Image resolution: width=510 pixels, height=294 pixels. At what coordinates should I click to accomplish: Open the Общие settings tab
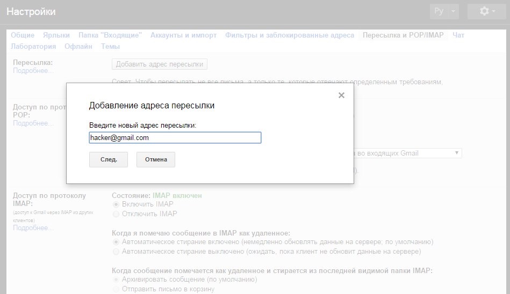(23, 35)
